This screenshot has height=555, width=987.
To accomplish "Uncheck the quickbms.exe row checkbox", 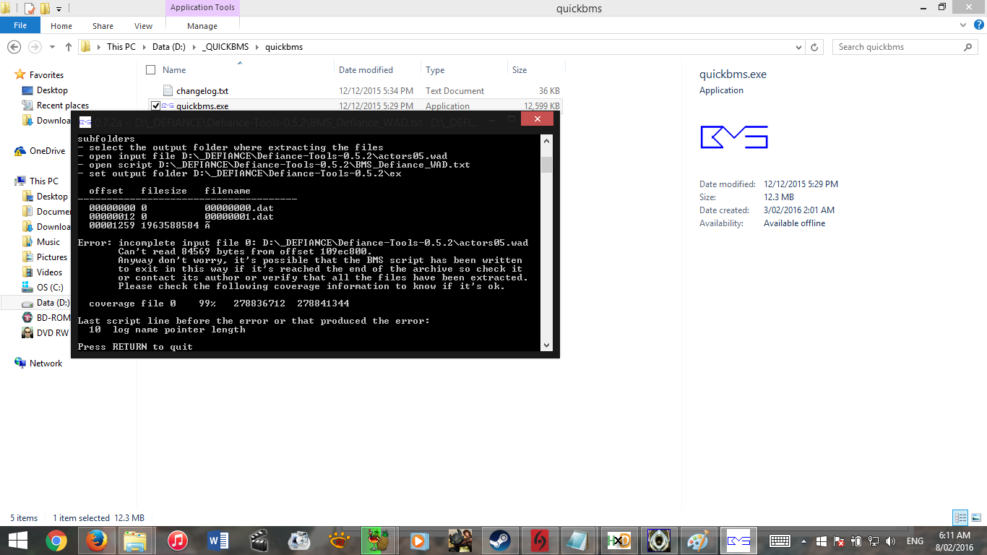I will click(155, 106).
